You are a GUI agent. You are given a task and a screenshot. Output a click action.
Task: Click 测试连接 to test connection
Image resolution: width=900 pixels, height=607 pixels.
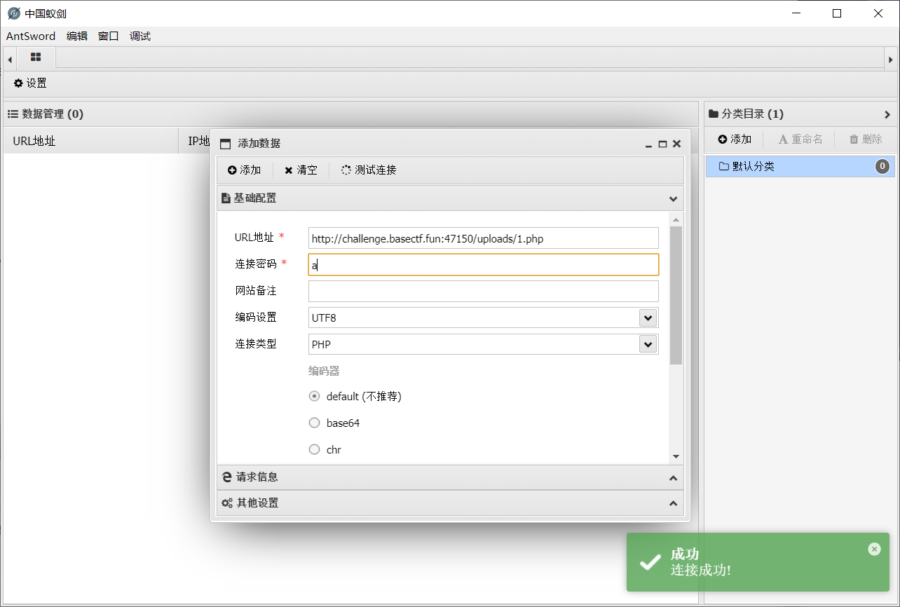369,170
